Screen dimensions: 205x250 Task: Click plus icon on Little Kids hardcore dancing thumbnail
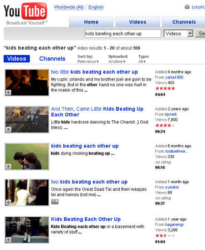9,129
